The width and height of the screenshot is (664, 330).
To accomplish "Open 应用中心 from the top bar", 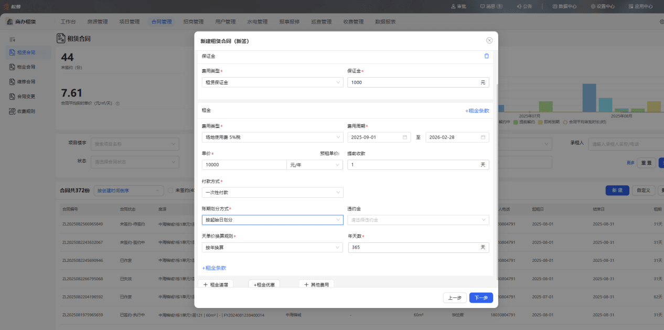I will [640, 6].
